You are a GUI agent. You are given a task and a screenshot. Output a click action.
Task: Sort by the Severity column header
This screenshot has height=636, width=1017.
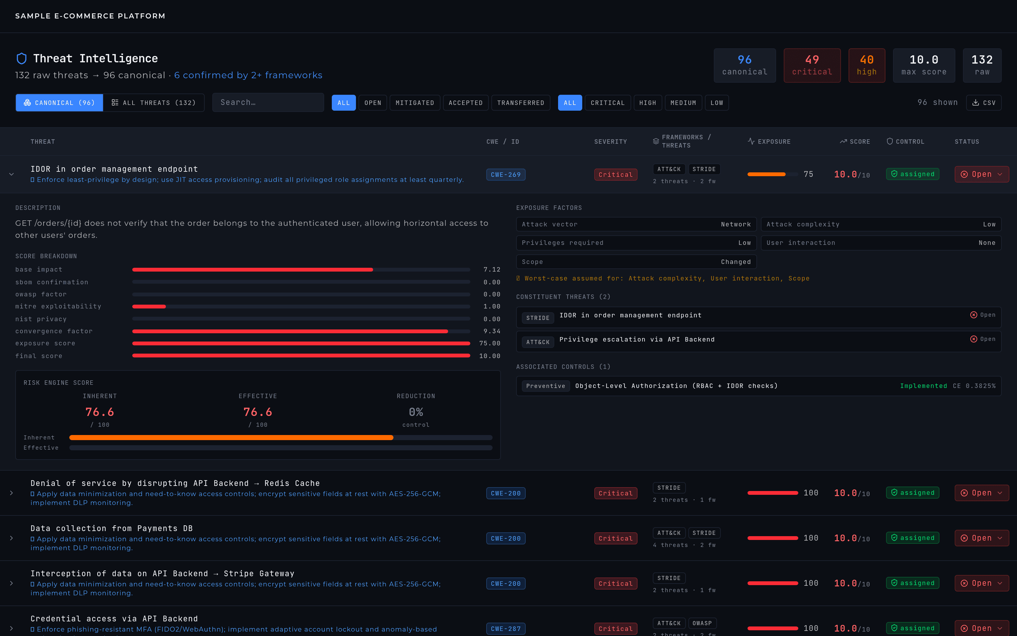tap(610, 141)
